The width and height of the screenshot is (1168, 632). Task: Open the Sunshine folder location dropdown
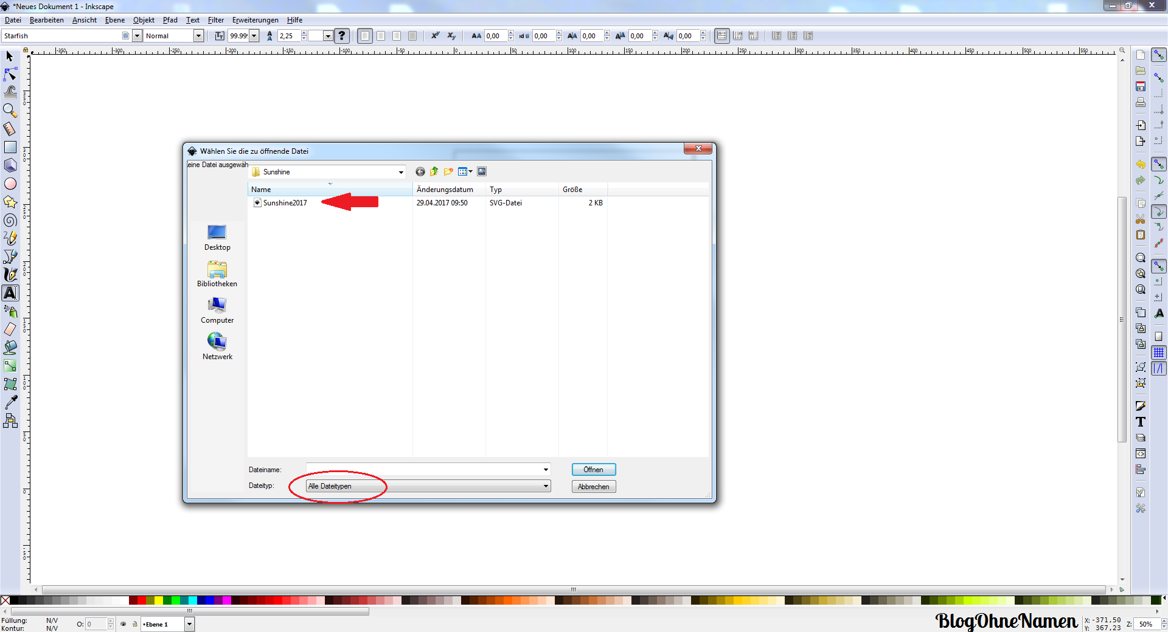(400, 172)
